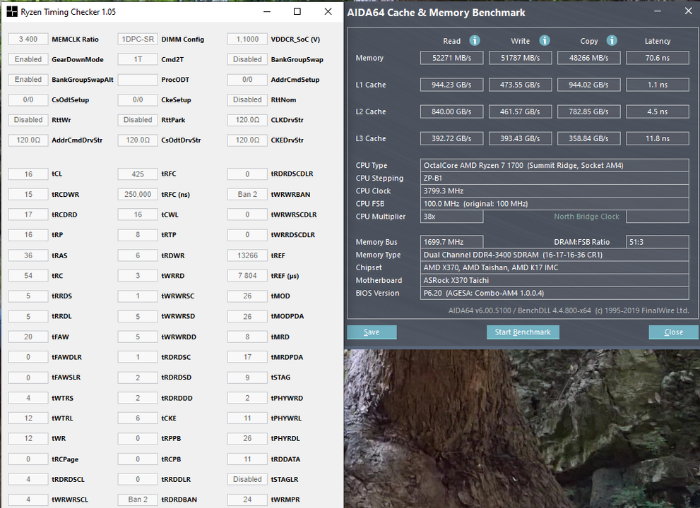Viewport: 700px width, 508px height.
Task: Click the L1 Cache Read value
Action: (x=451, y=85)
